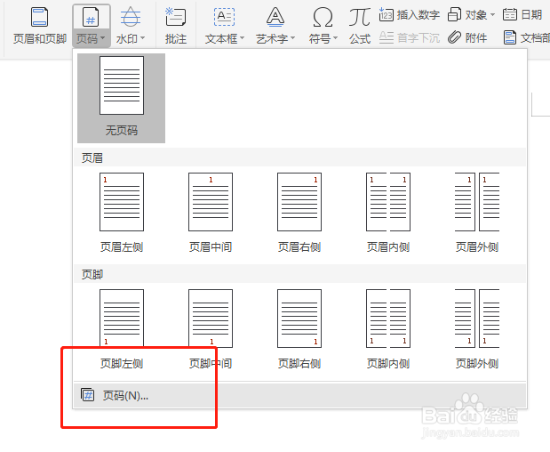Choose 页脚右侧 footer right page number

click(x=299, y=329)
